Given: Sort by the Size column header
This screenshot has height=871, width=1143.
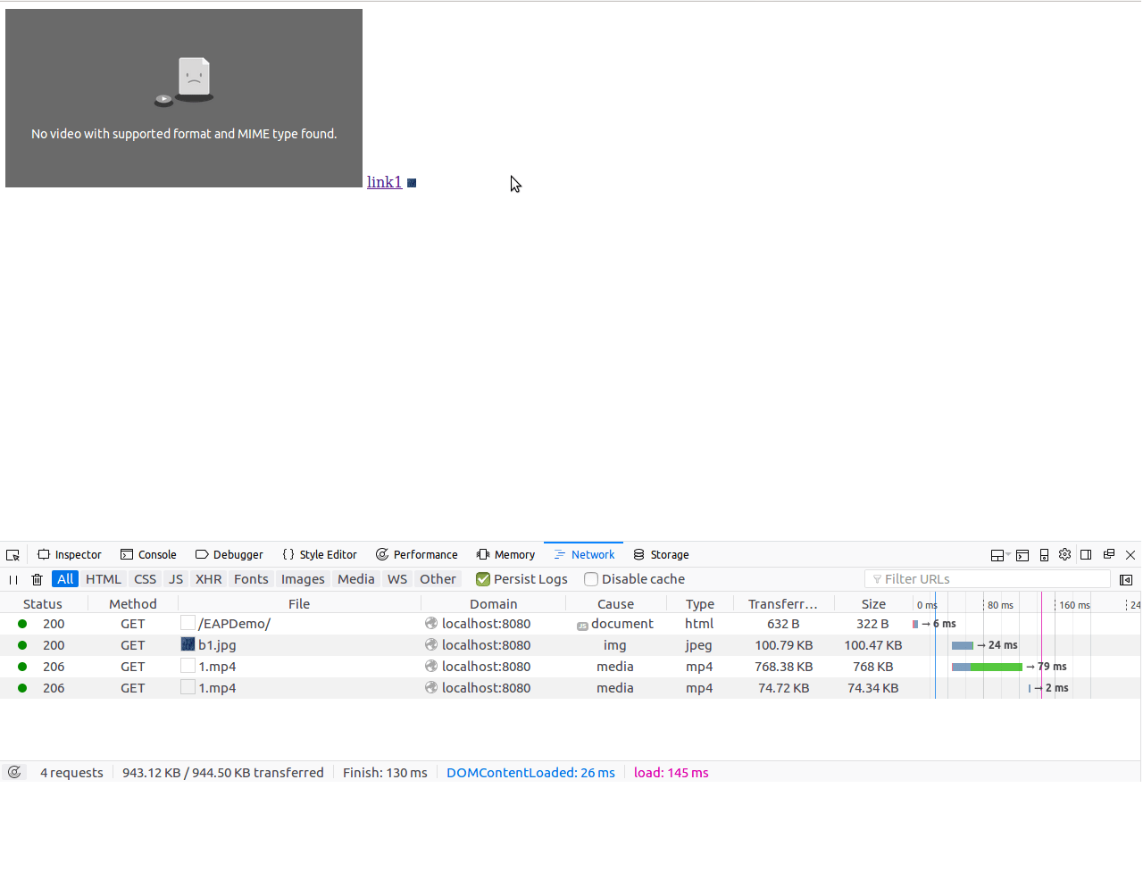Looking at the screenshot, I should click(873, 604).
